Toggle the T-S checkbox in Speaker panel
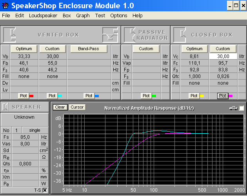Image resolution: width=247 pixels, height=196 pixels. pyautogui.click(x=45, y=190)
